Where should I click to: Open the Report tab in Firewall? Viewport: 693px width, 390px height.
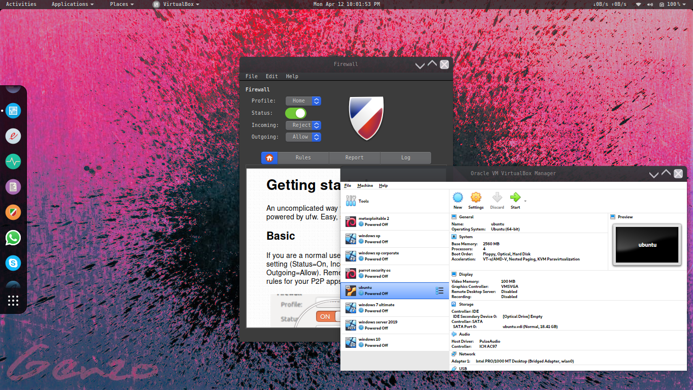pyautogui.click(x=354, y=158)
